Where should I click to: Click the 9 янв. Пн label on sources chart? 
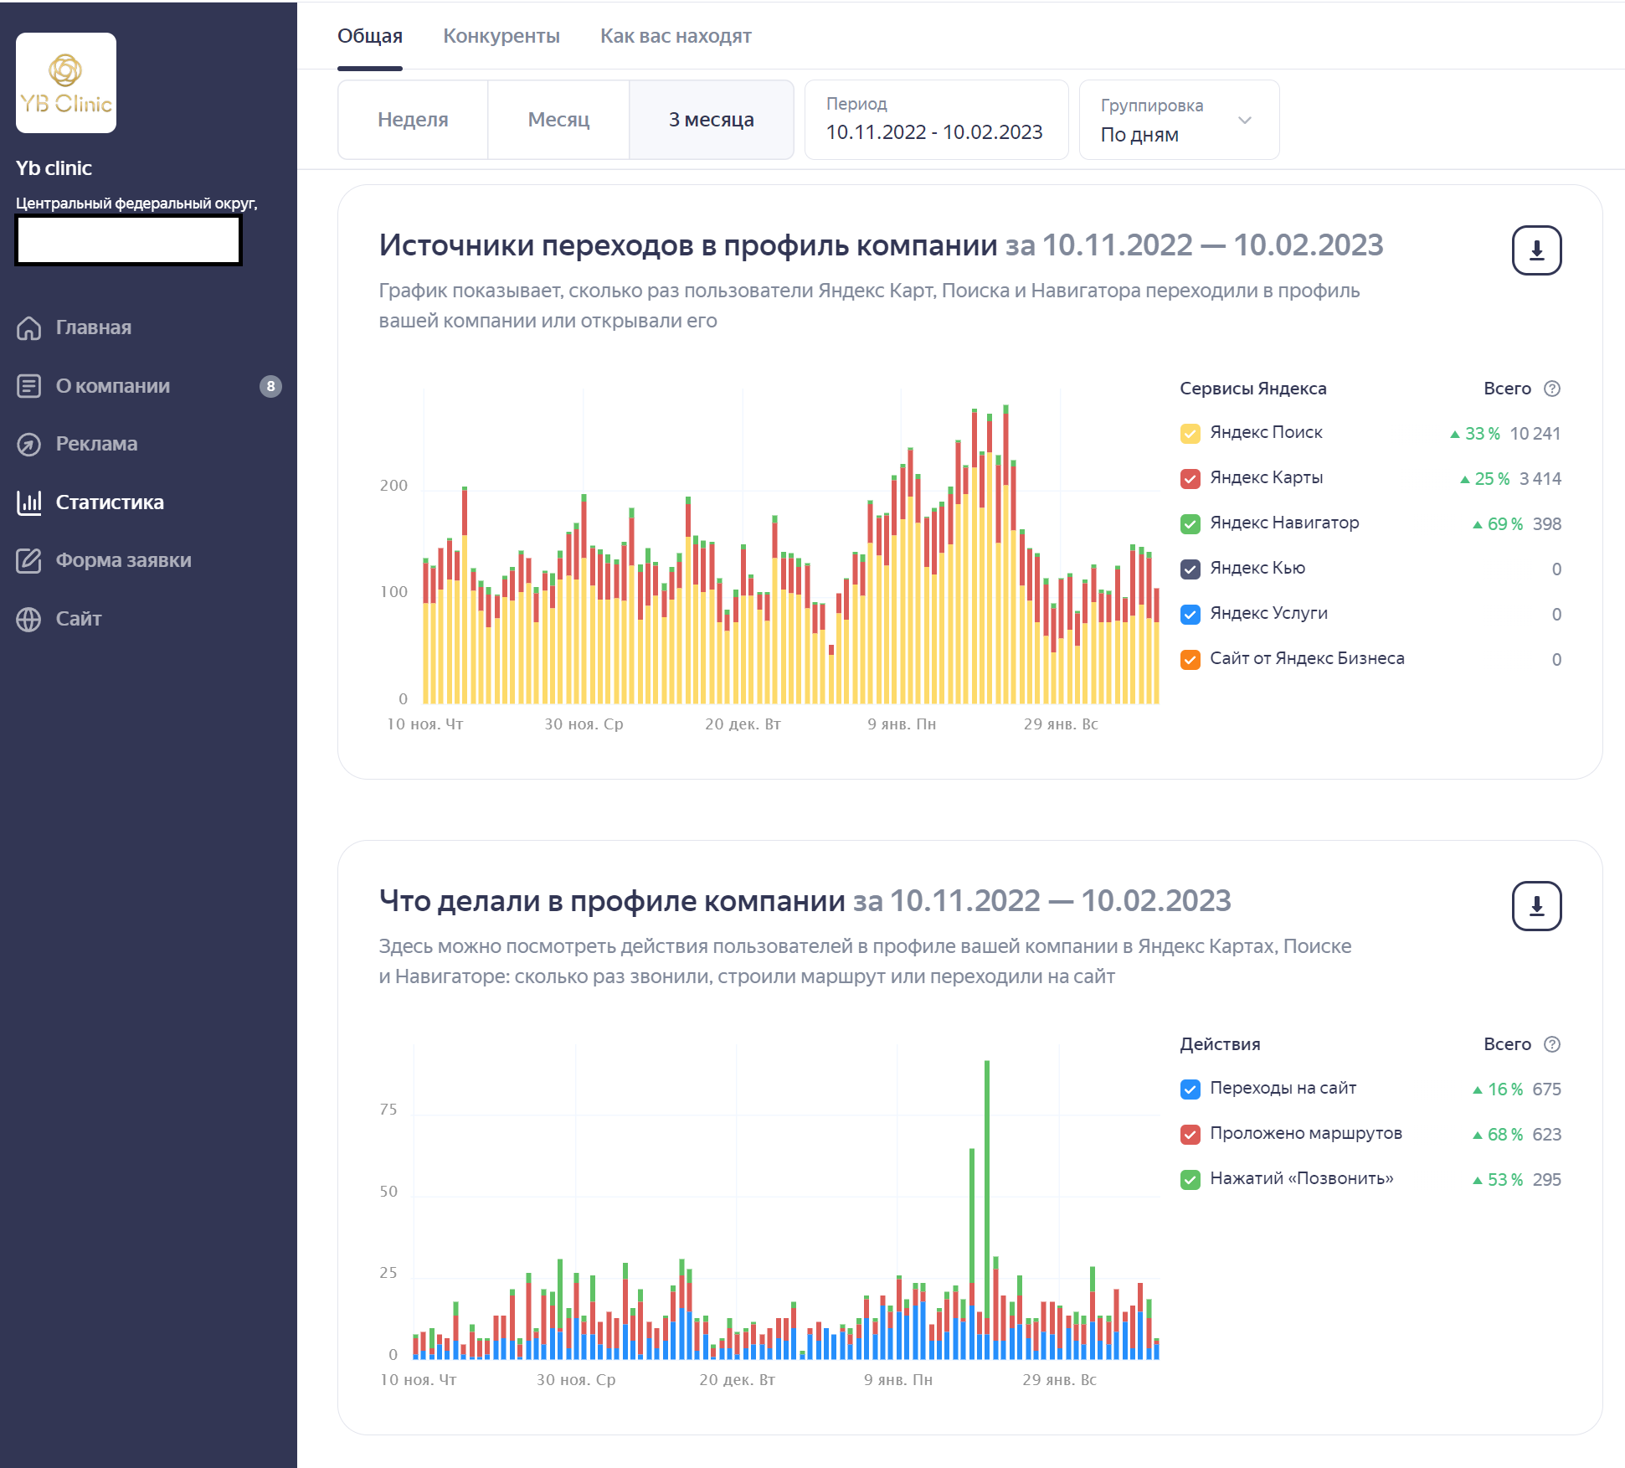click(902, 724)
